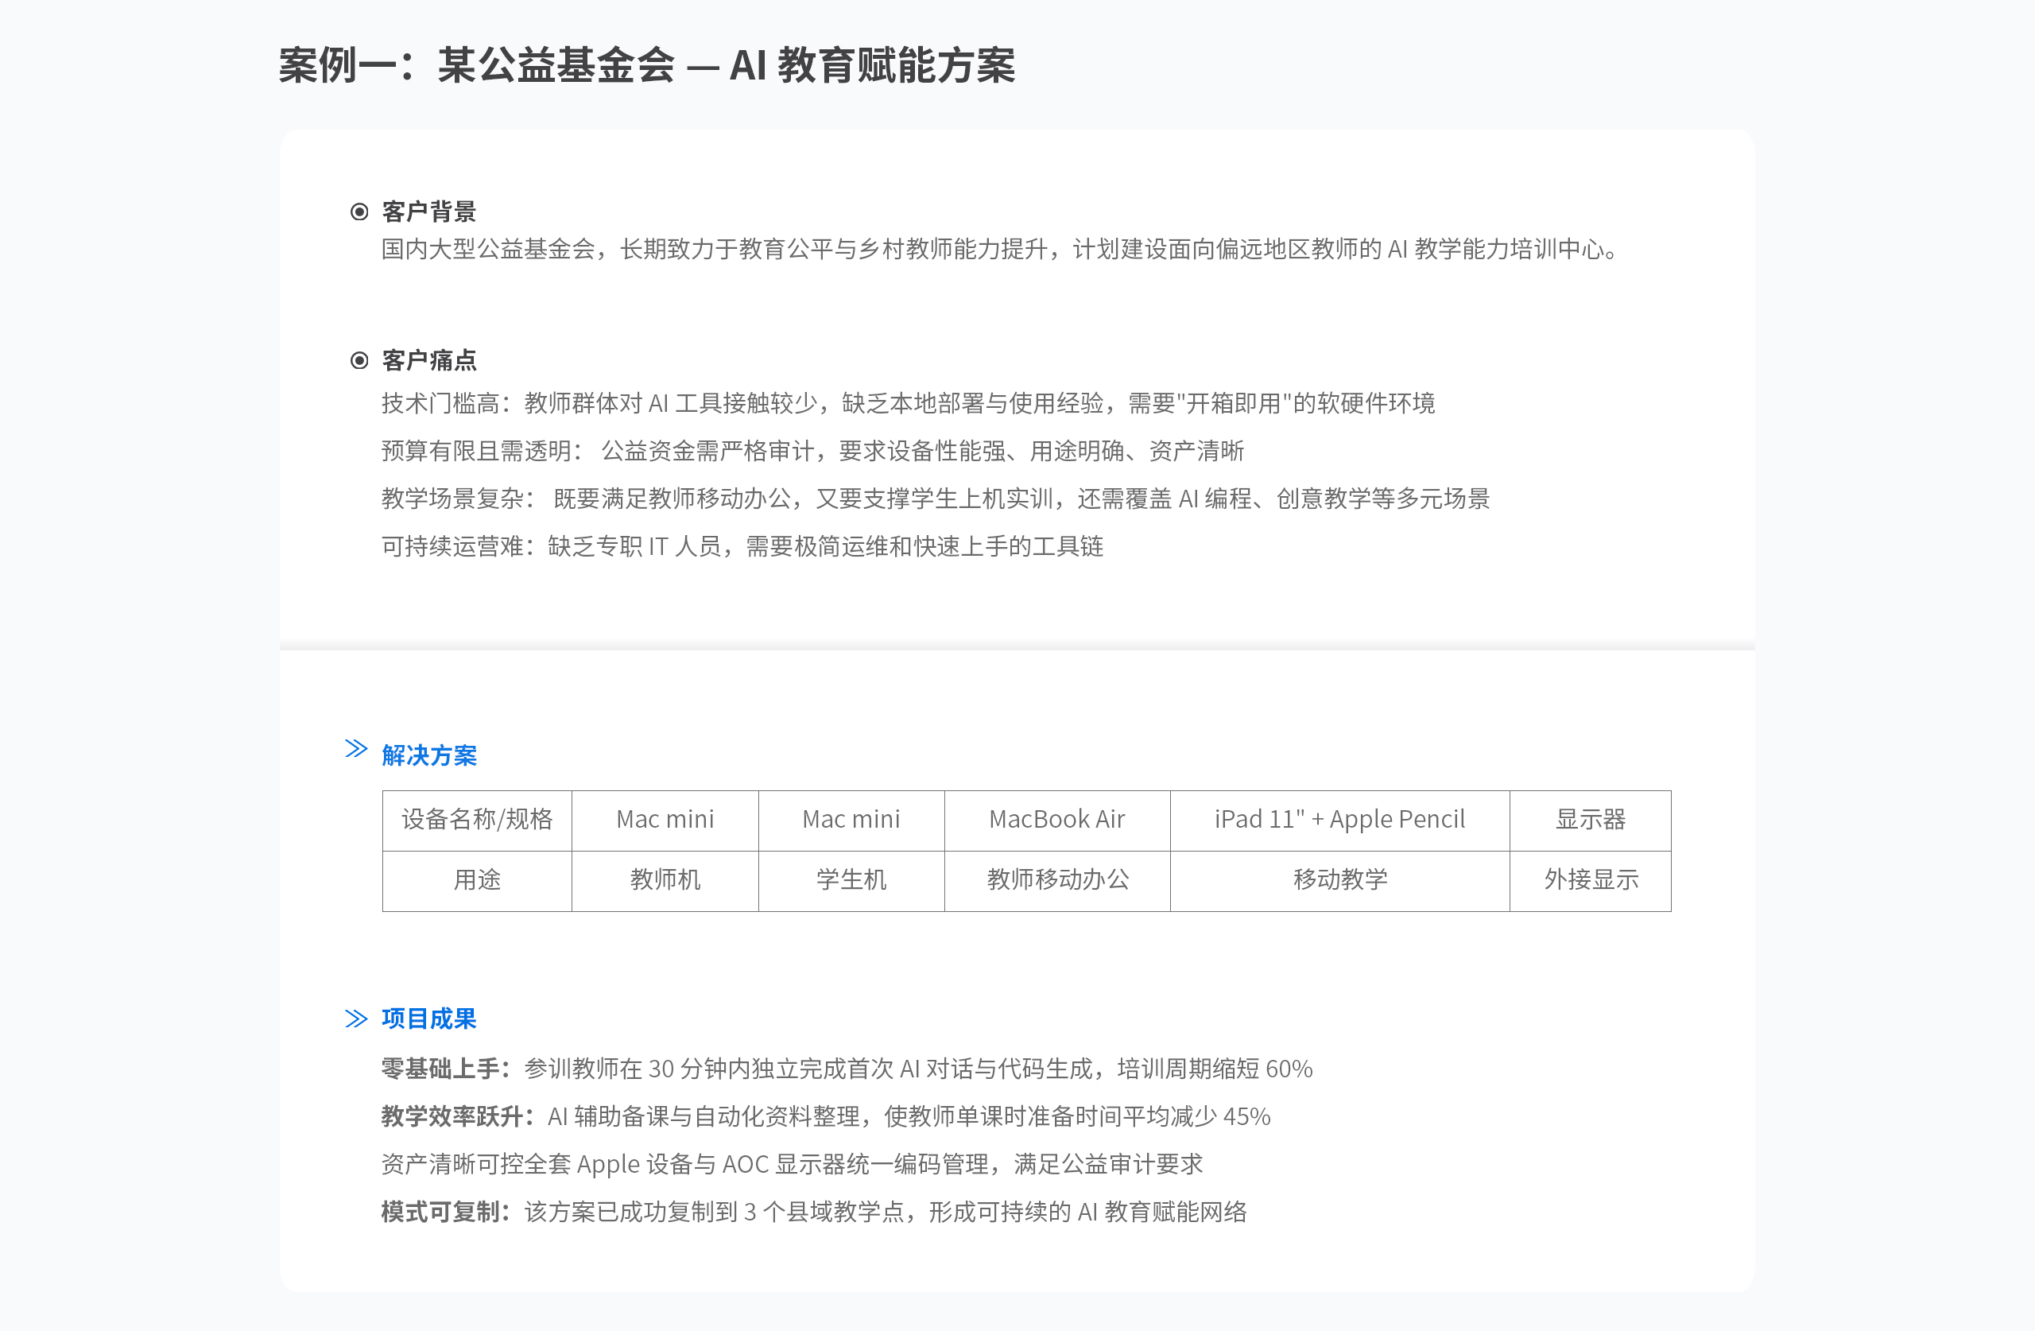Click the line starting 教学场景复杂

(x=936, y=499)
